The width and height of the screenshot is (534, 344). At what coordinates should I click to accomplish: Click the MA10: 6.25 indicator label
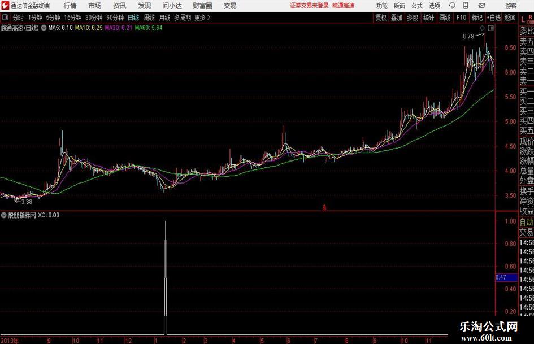89,28
